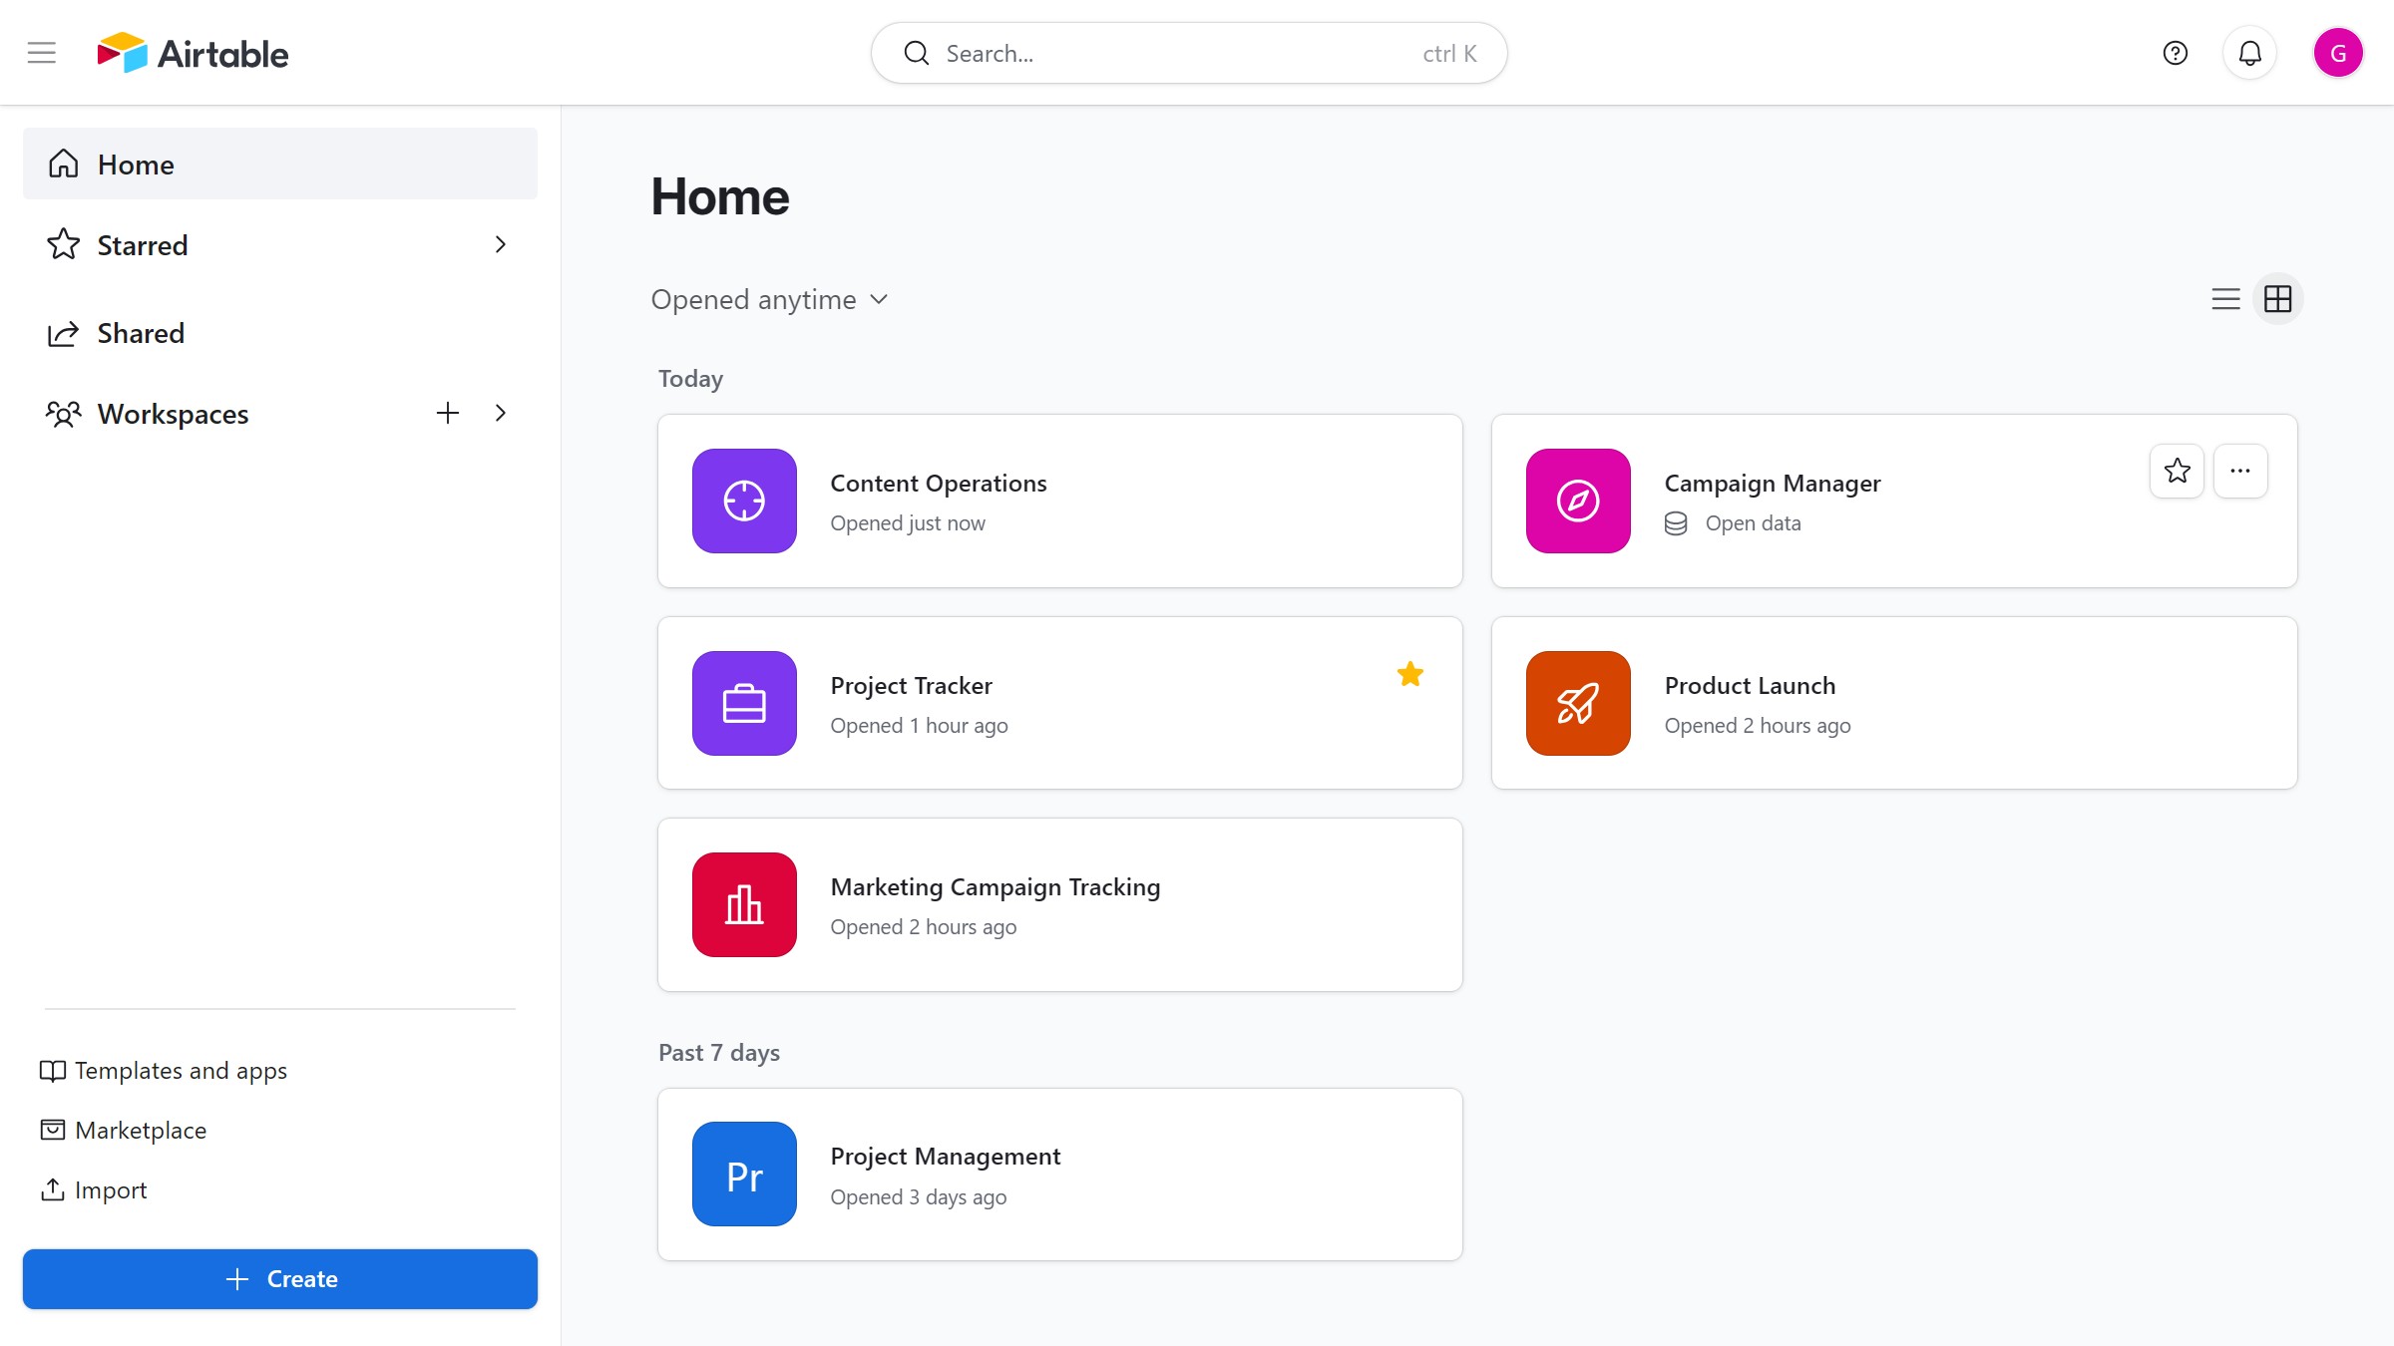Click Import in the sidebar
The image size is (2394, 1346).
point(94,1189)
